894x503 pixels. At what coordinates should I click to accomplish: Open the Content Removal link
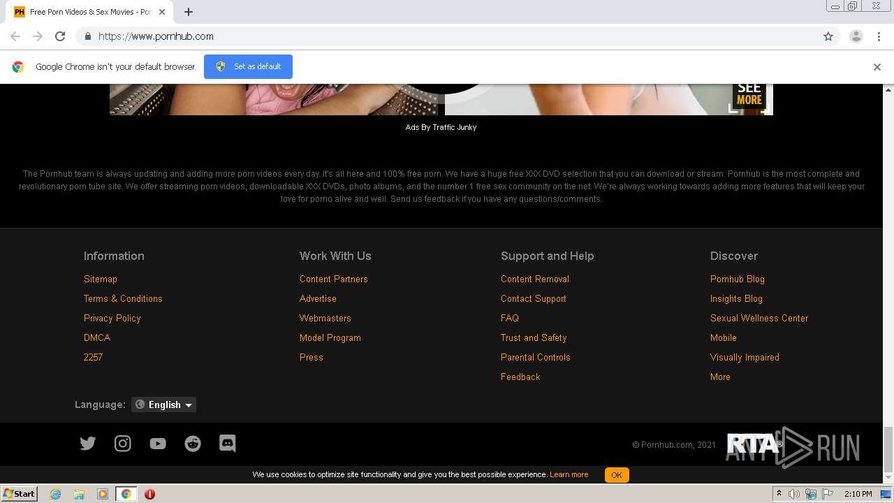pos(535,279)
